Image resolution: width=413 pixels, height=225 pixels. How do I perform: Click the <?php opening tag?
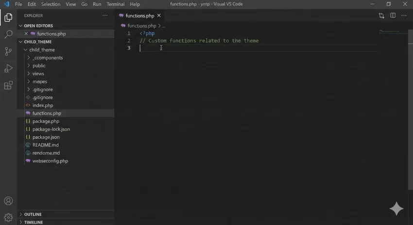click(147, 33)
